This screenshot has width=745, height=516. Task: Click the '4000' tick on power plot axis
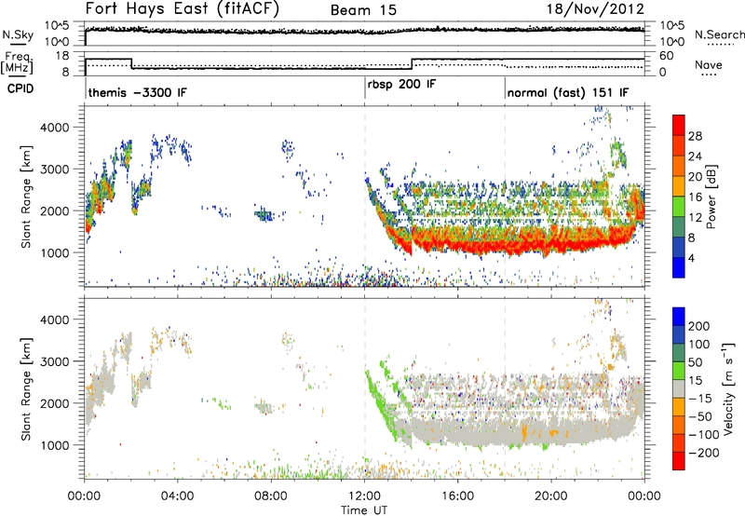pyautogui.click(x=54, y=128)
